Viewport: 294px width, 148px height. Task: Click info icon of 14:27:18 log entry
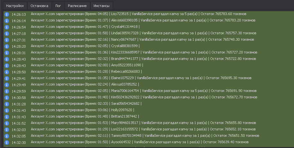click(x=7, y=34)
